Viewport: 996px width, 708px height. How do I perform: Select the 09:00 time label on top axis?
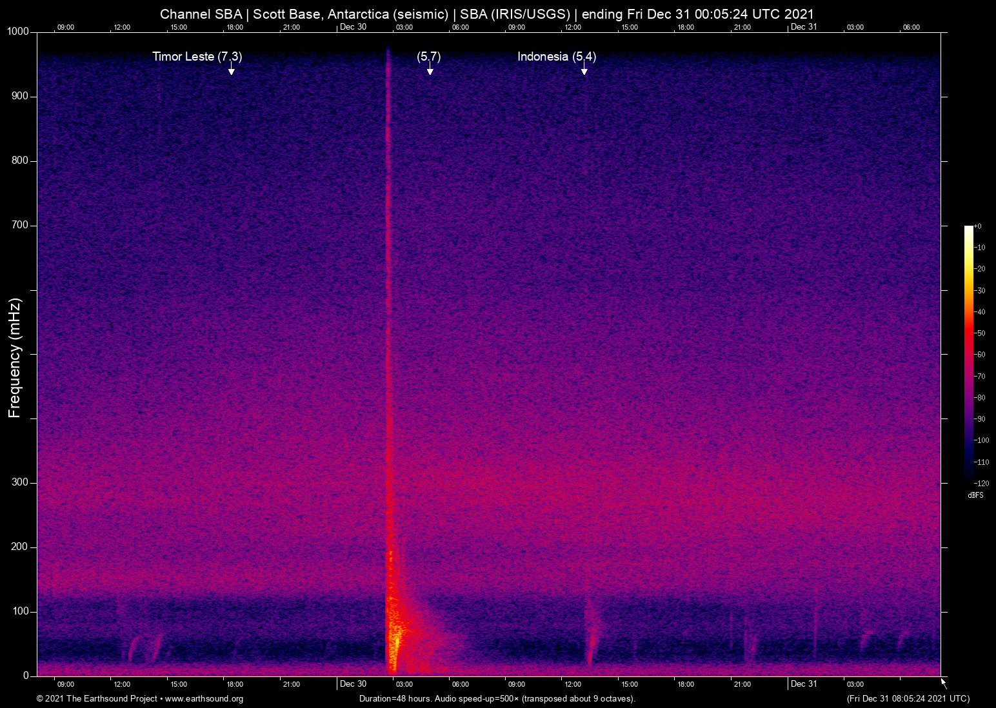(x=66, y=27)
